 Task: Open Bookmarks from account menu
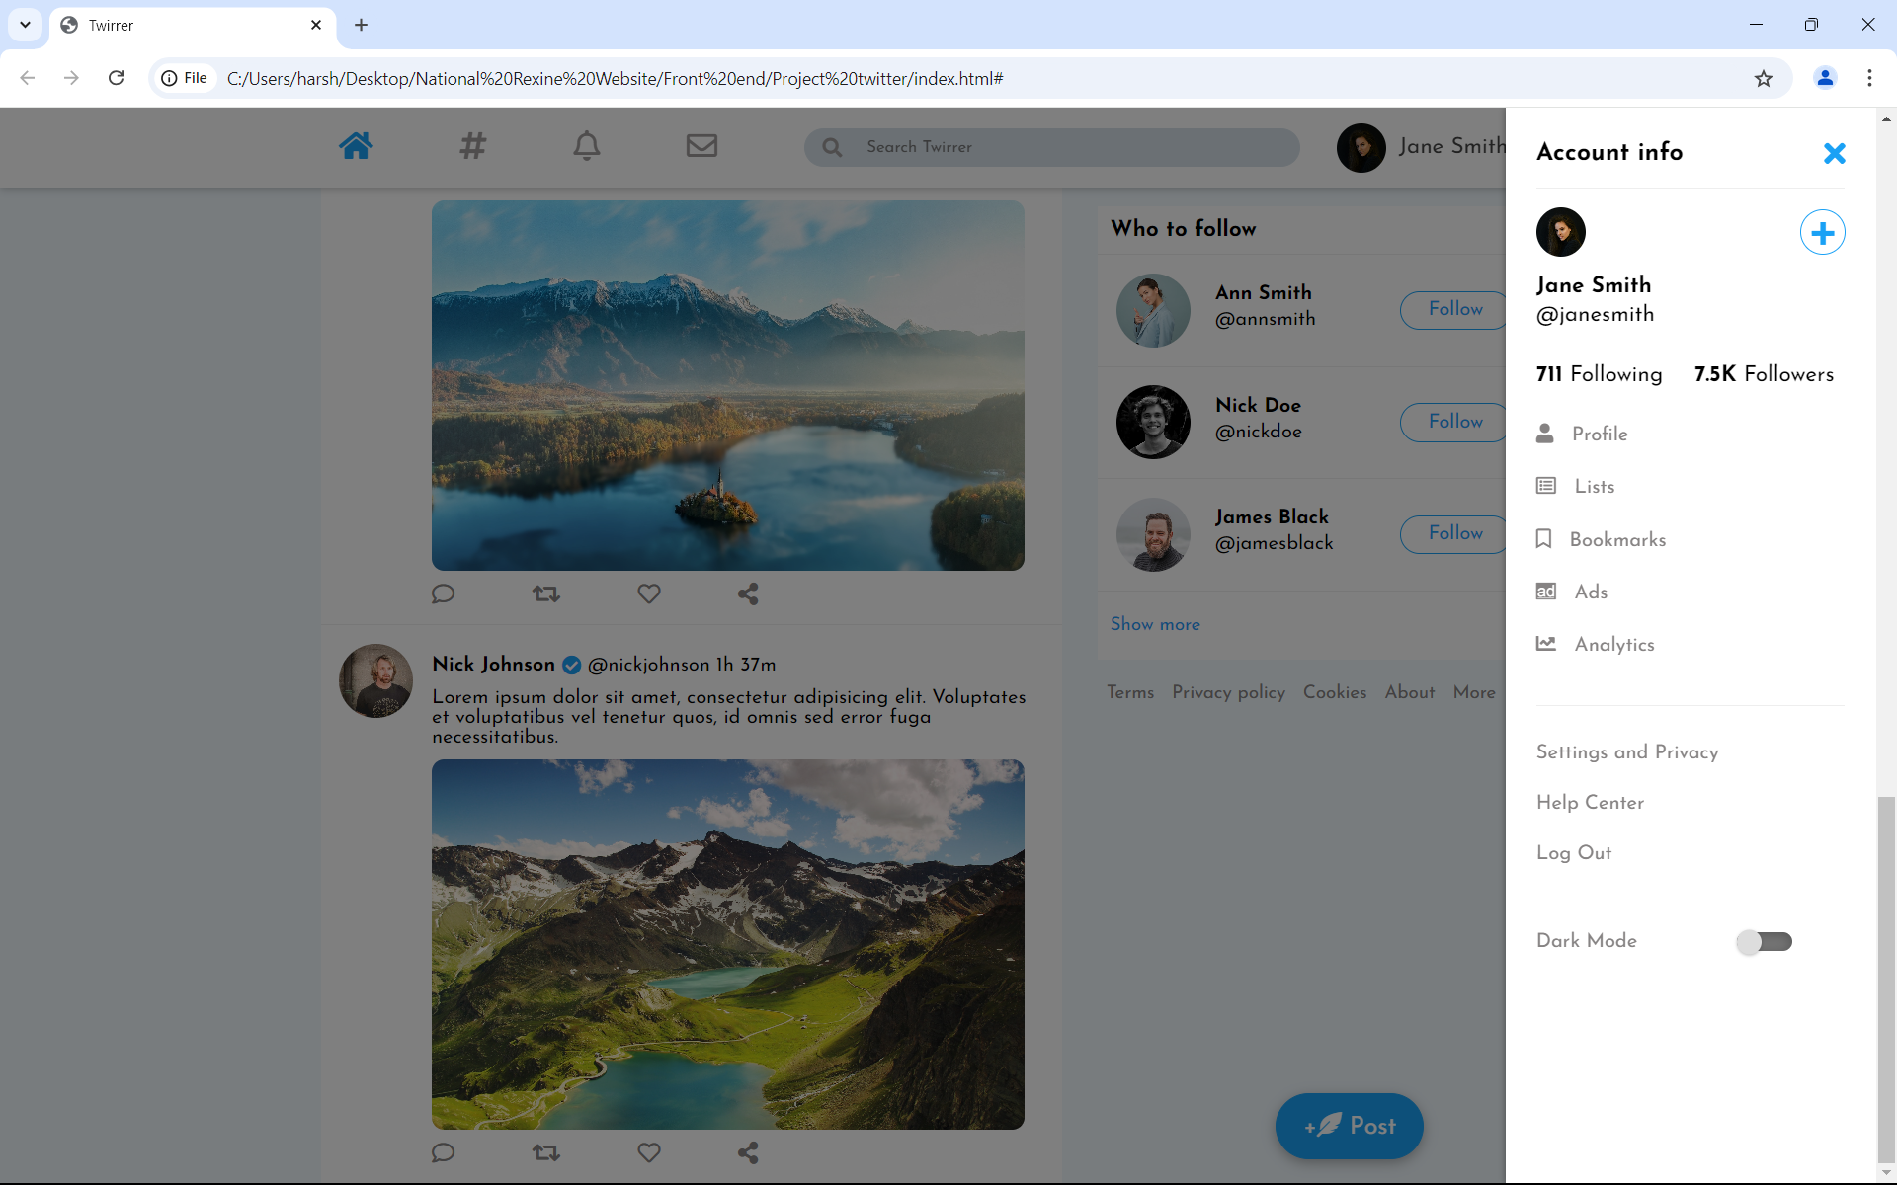coord(1601,539)
